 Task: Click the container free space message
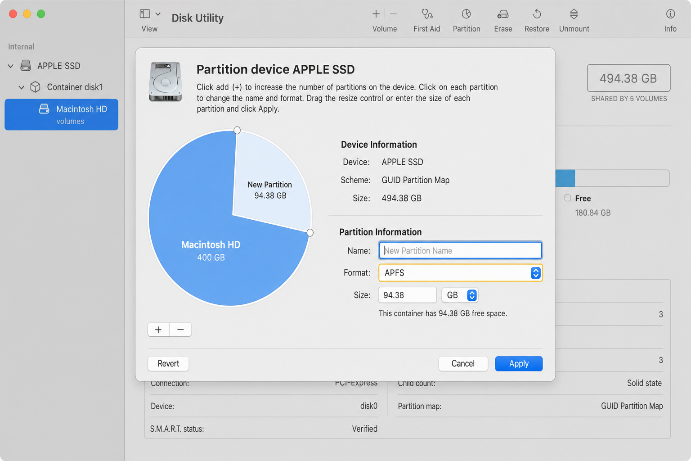[443, 313]
